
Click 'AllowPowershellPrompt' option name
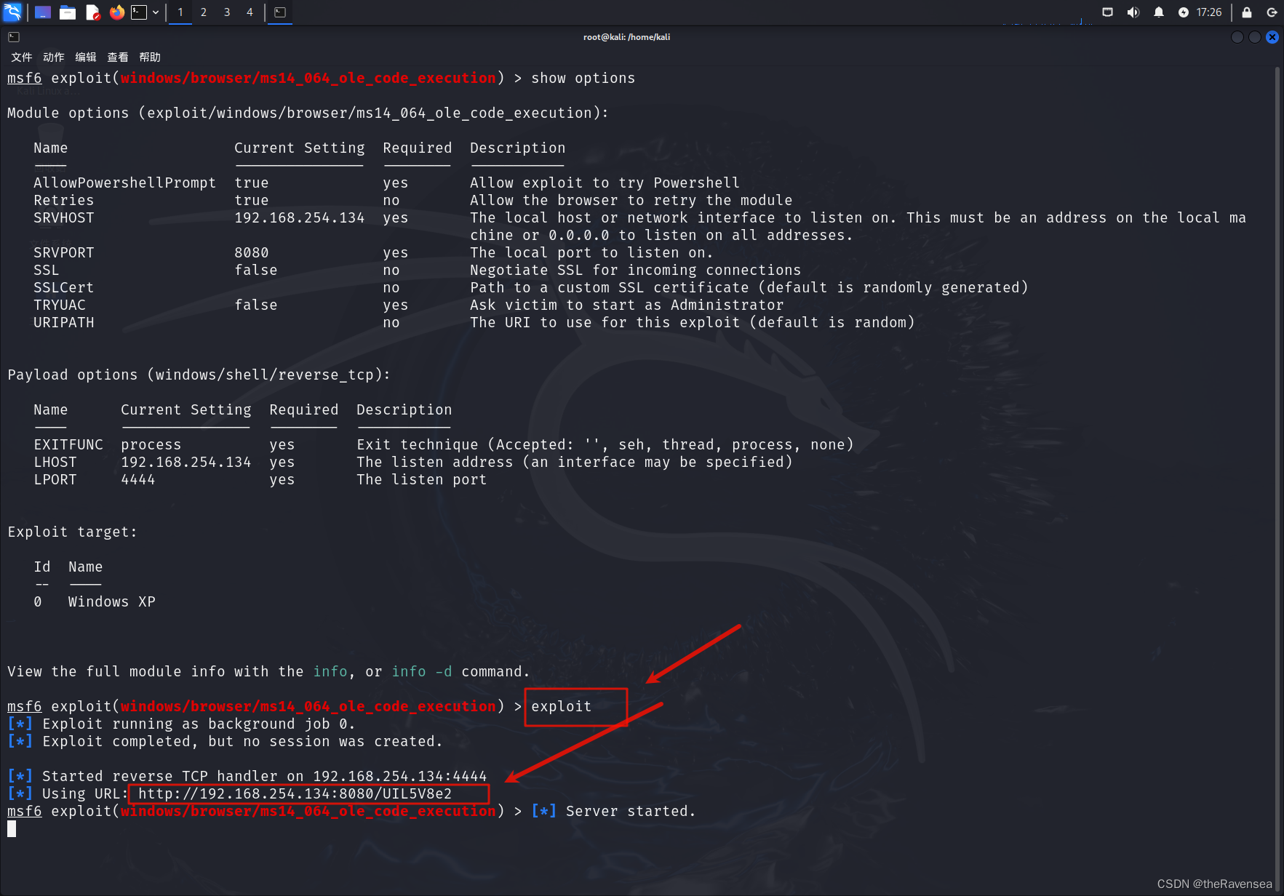click(x=124, y=183)
